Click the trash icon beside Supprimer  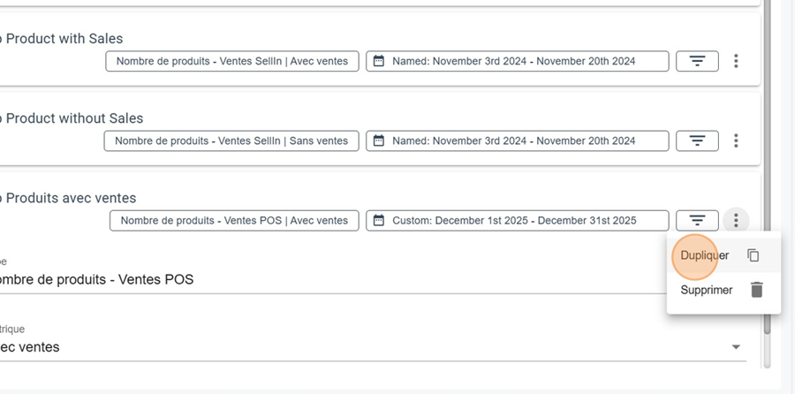pos(756,290)
